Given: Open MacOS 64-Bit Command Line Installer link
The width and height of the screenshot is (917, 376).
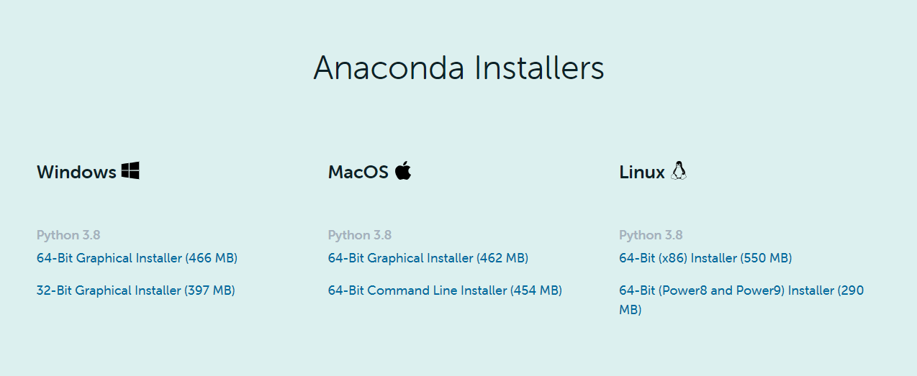Looking at the screenshot, I should (445, 290).
